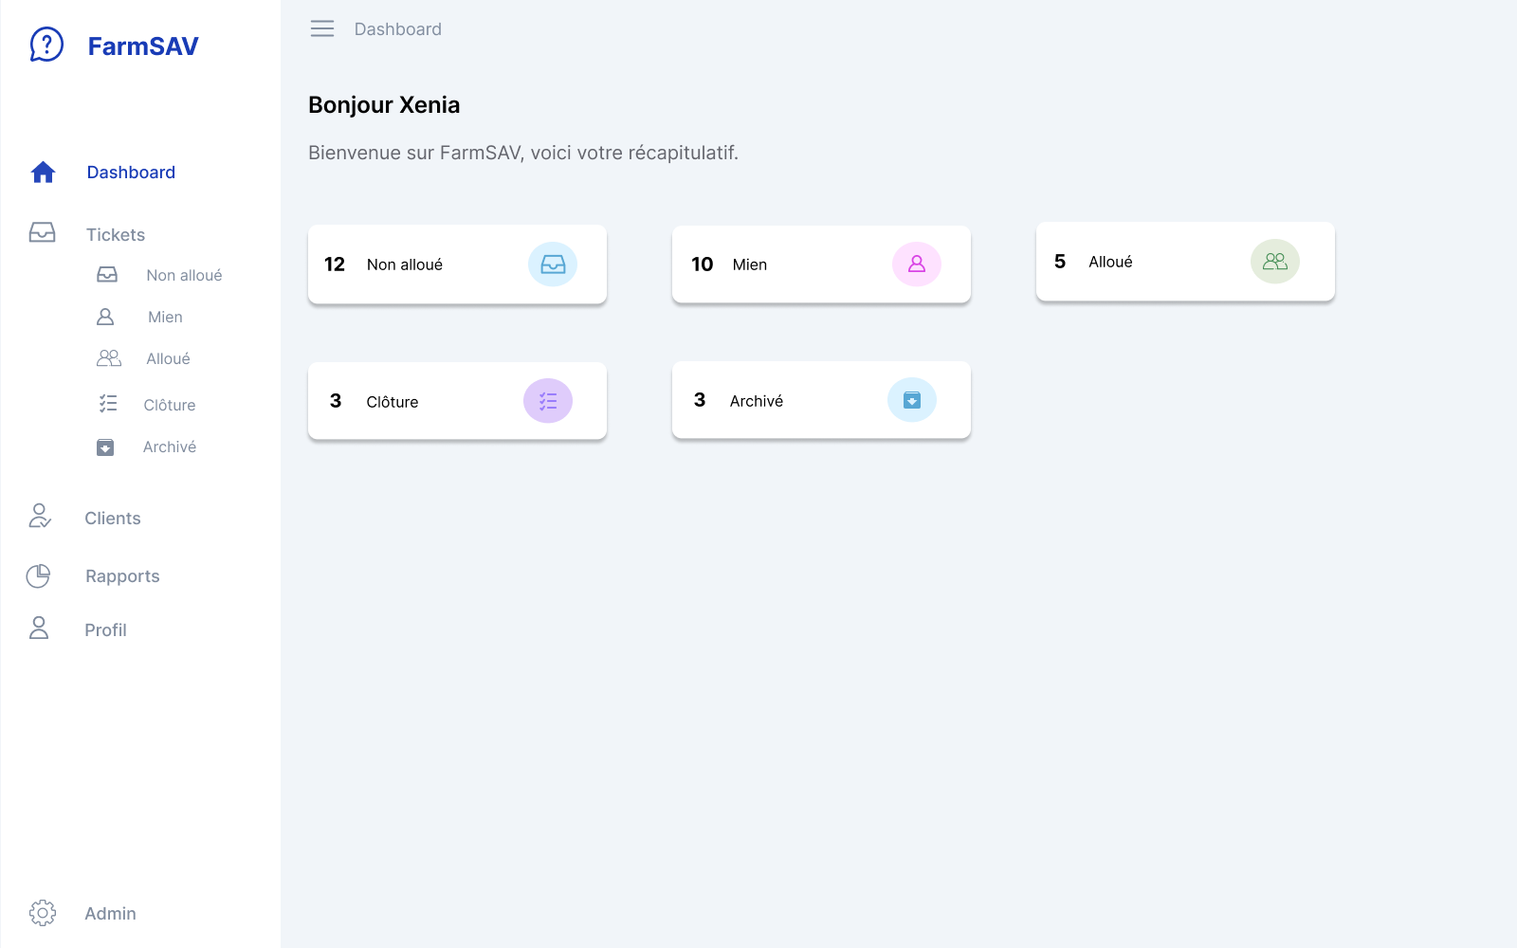
Task: Open the Clients page
Action: click(112, 518)
